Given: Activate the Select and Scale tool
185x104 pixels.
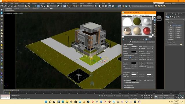Looking at the screenshot, I should click(45, 6).
